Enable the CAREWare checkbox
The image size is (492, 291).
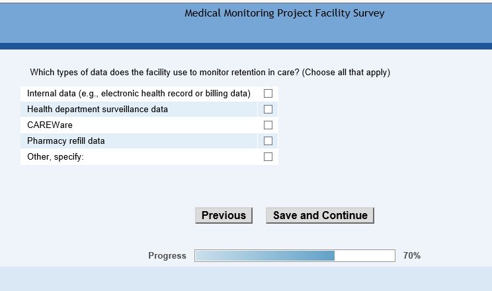point(268,125)
